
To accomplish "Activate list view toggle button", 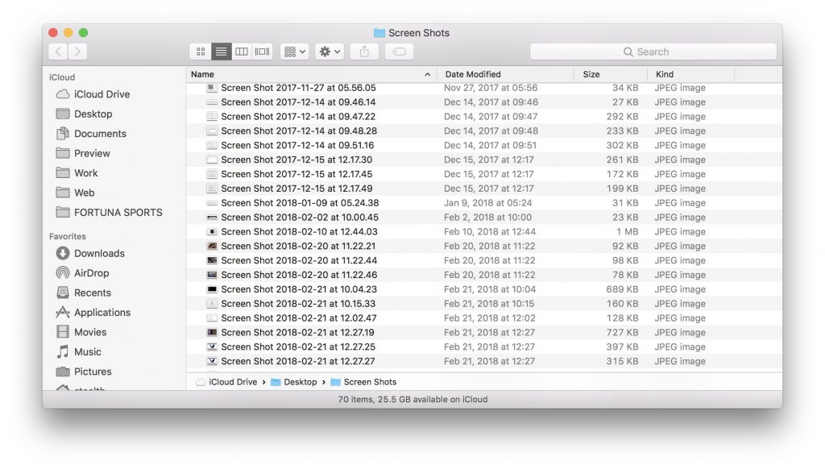I will tap(222, 52).
